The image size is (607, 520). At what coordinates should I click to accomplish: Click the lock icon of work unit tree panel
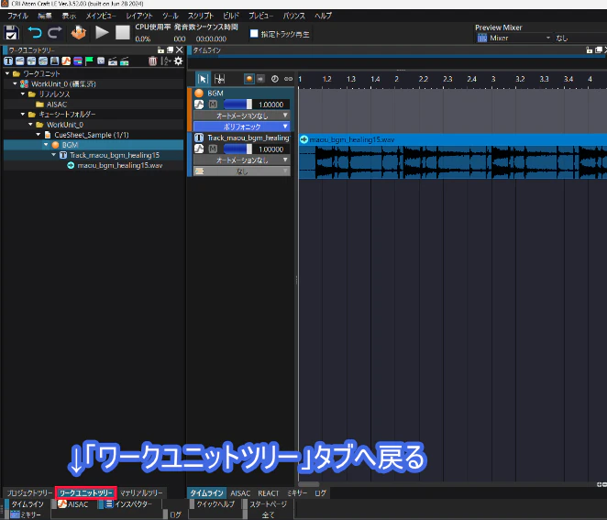pyautogui.click(x=161, y=50)
